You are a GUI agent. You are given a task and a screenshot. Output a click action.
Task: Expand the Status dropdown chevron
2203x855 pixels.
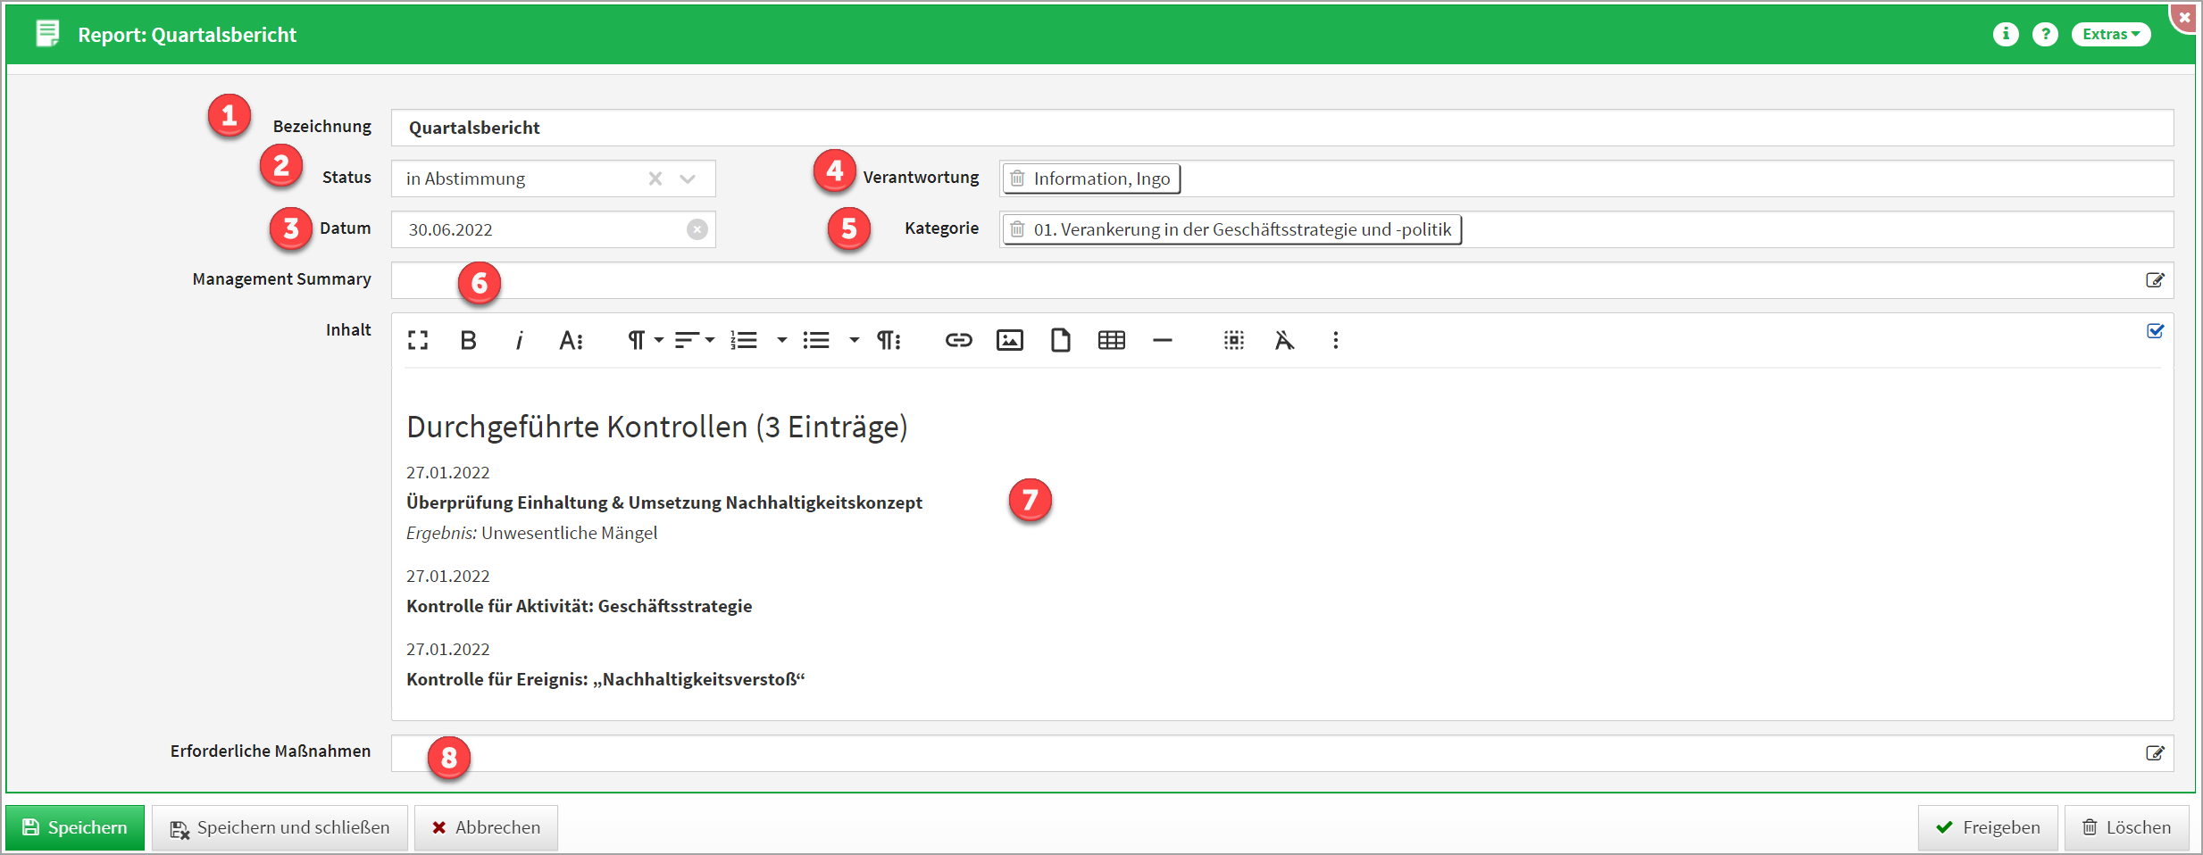tap(688, 178)
